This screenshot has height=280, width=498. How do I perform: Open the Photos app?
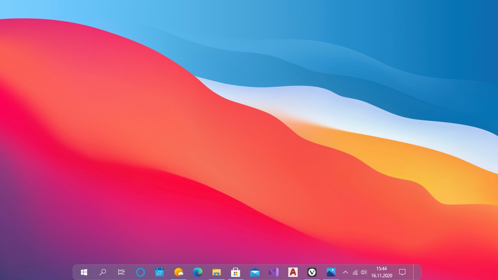click(331, 272)
